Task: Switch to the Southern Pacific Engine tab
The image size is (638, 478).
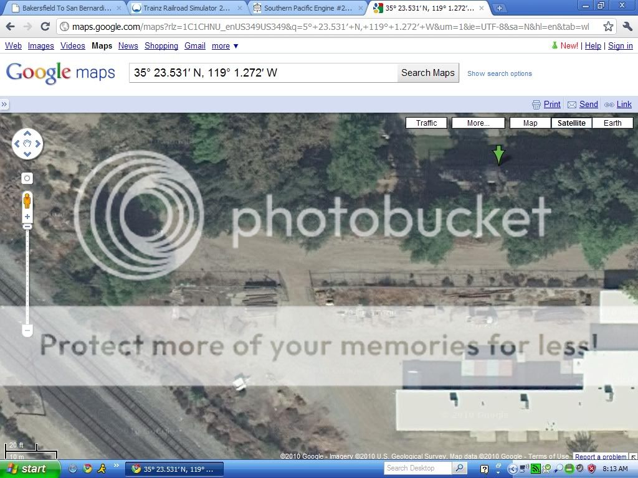Action: [x=308, y=7]
